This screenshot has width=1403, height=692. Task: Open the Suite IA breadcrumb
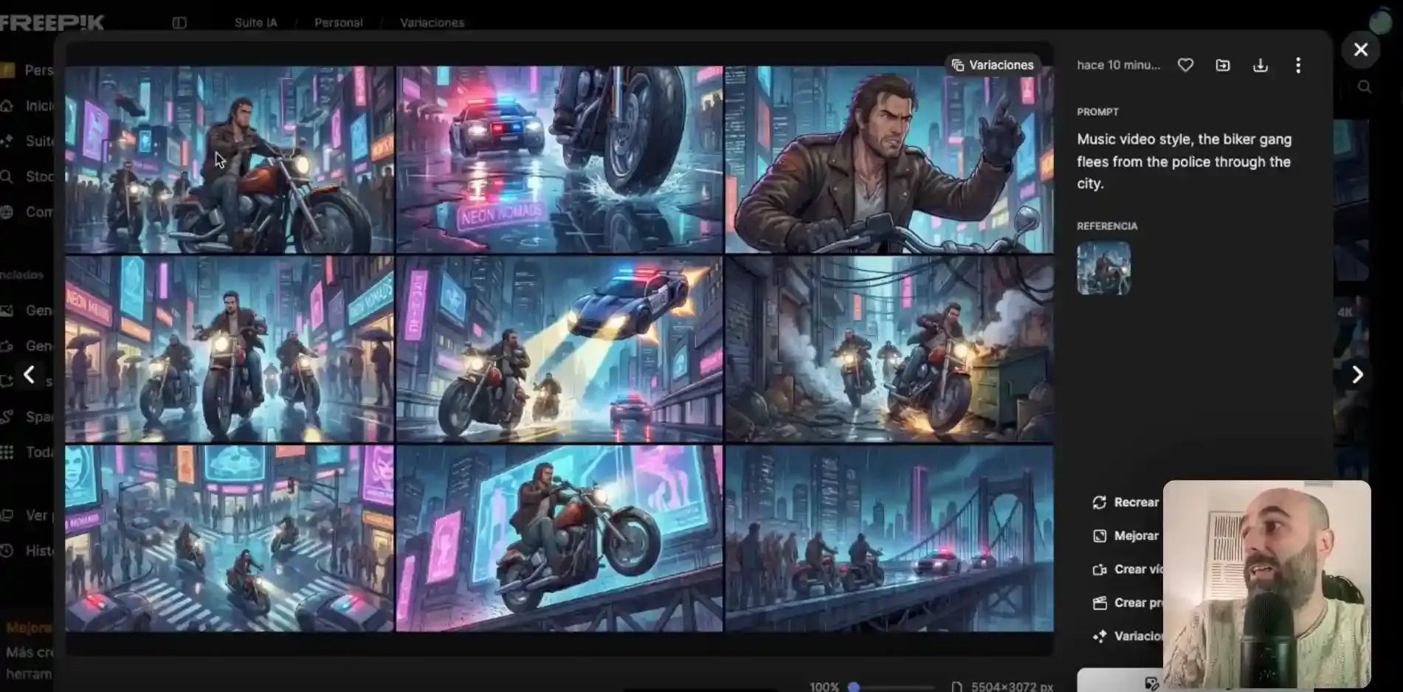click(x=256, y=23)
